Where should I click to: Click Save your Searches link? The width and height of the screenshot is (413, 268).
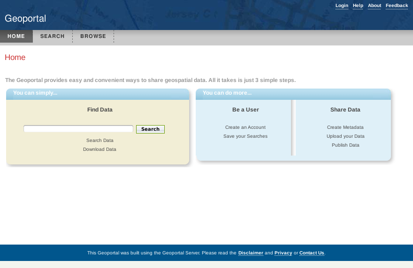click(x=245, y=136)
